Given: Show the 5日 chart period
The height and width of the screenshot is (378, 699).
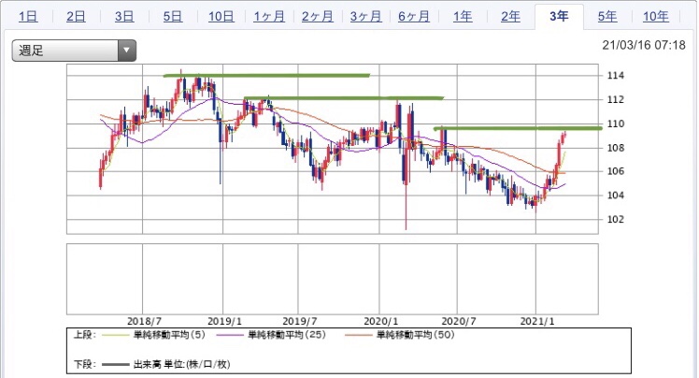Looking at the screenshot, I should [173, 16].
